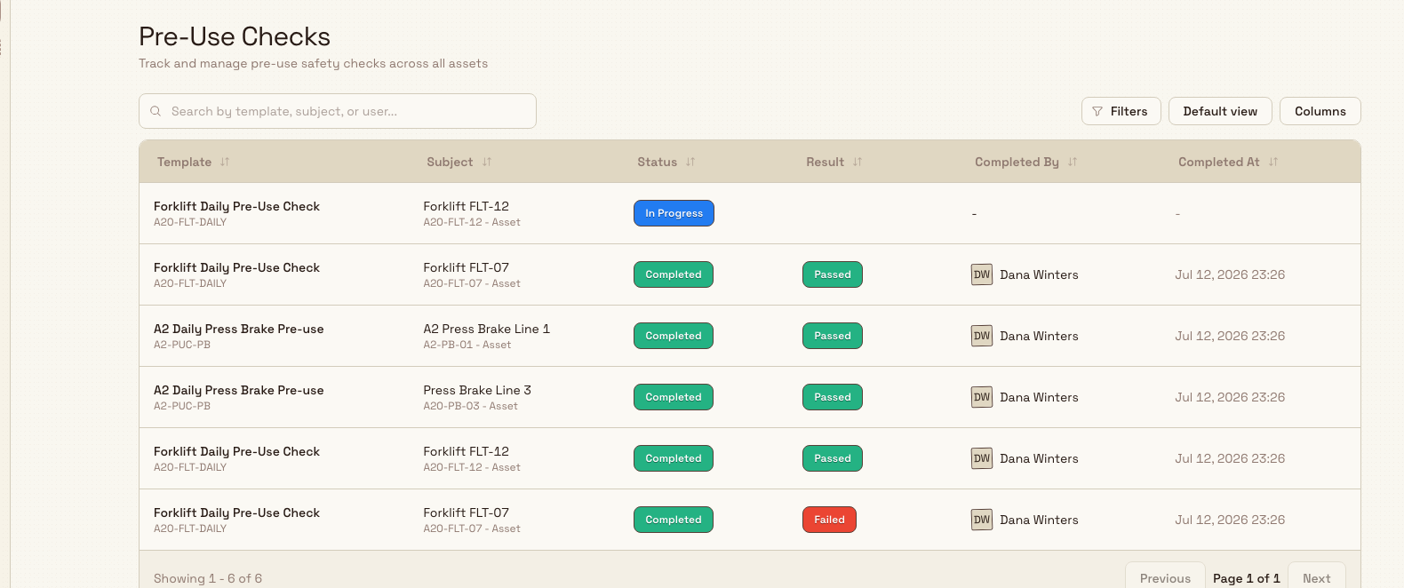Screen dimensions: 1404x588
Task: Click the Completed By header label
Action: coord(1017,162)
